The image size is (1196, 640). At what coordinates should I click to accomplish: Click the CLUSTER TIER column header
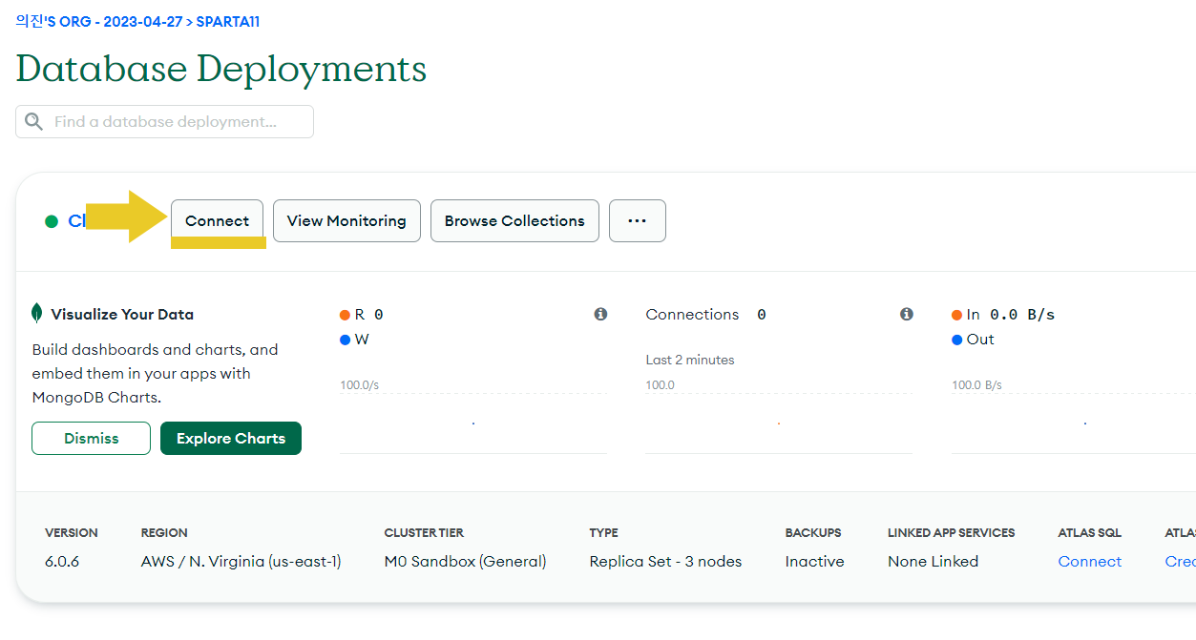coord(424,533)
